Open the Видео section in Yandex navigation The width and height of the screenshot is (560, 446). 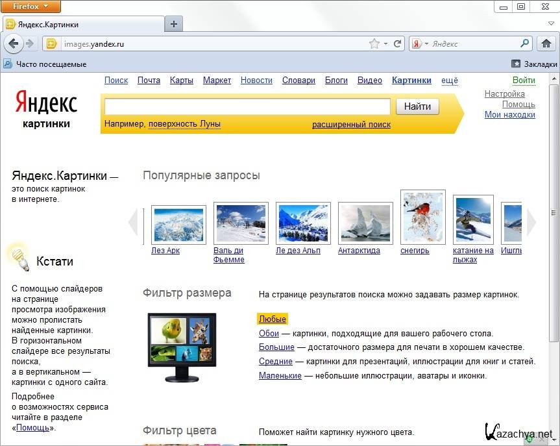tap(370, 81)
